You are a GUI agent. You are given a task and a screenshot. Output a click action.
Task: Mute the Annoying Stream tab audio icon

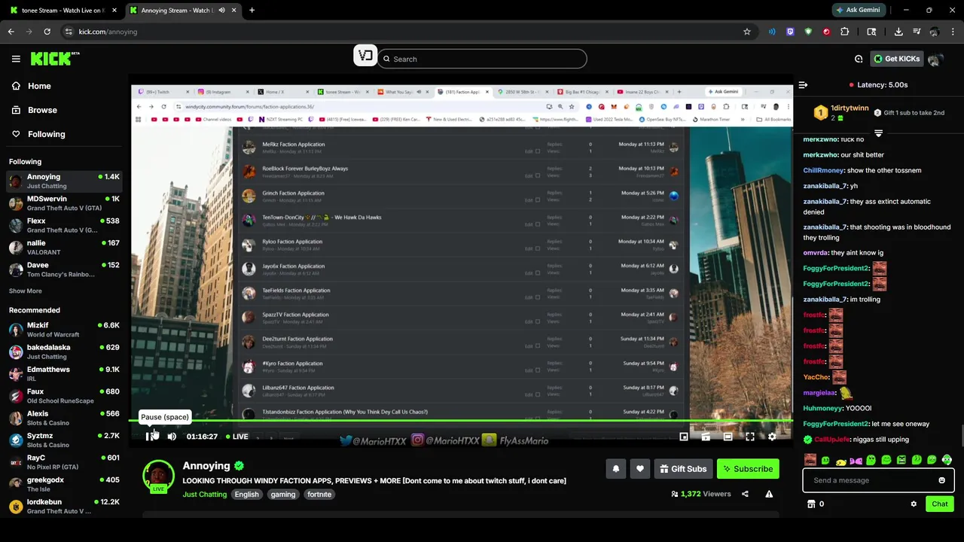(221, 11)
